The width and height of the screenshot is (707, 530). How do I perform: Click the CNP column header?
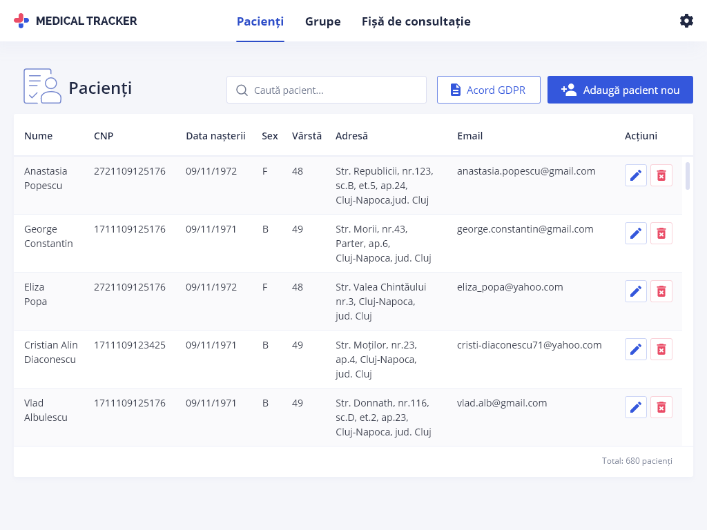[x=104, y=136]
